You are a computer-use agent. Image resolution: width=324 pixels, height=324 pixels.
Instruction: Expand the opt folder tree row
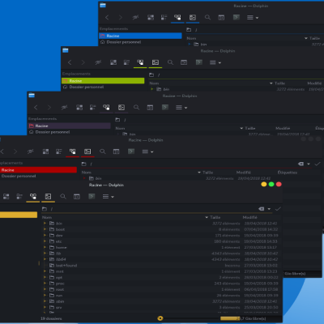[45, 277]
